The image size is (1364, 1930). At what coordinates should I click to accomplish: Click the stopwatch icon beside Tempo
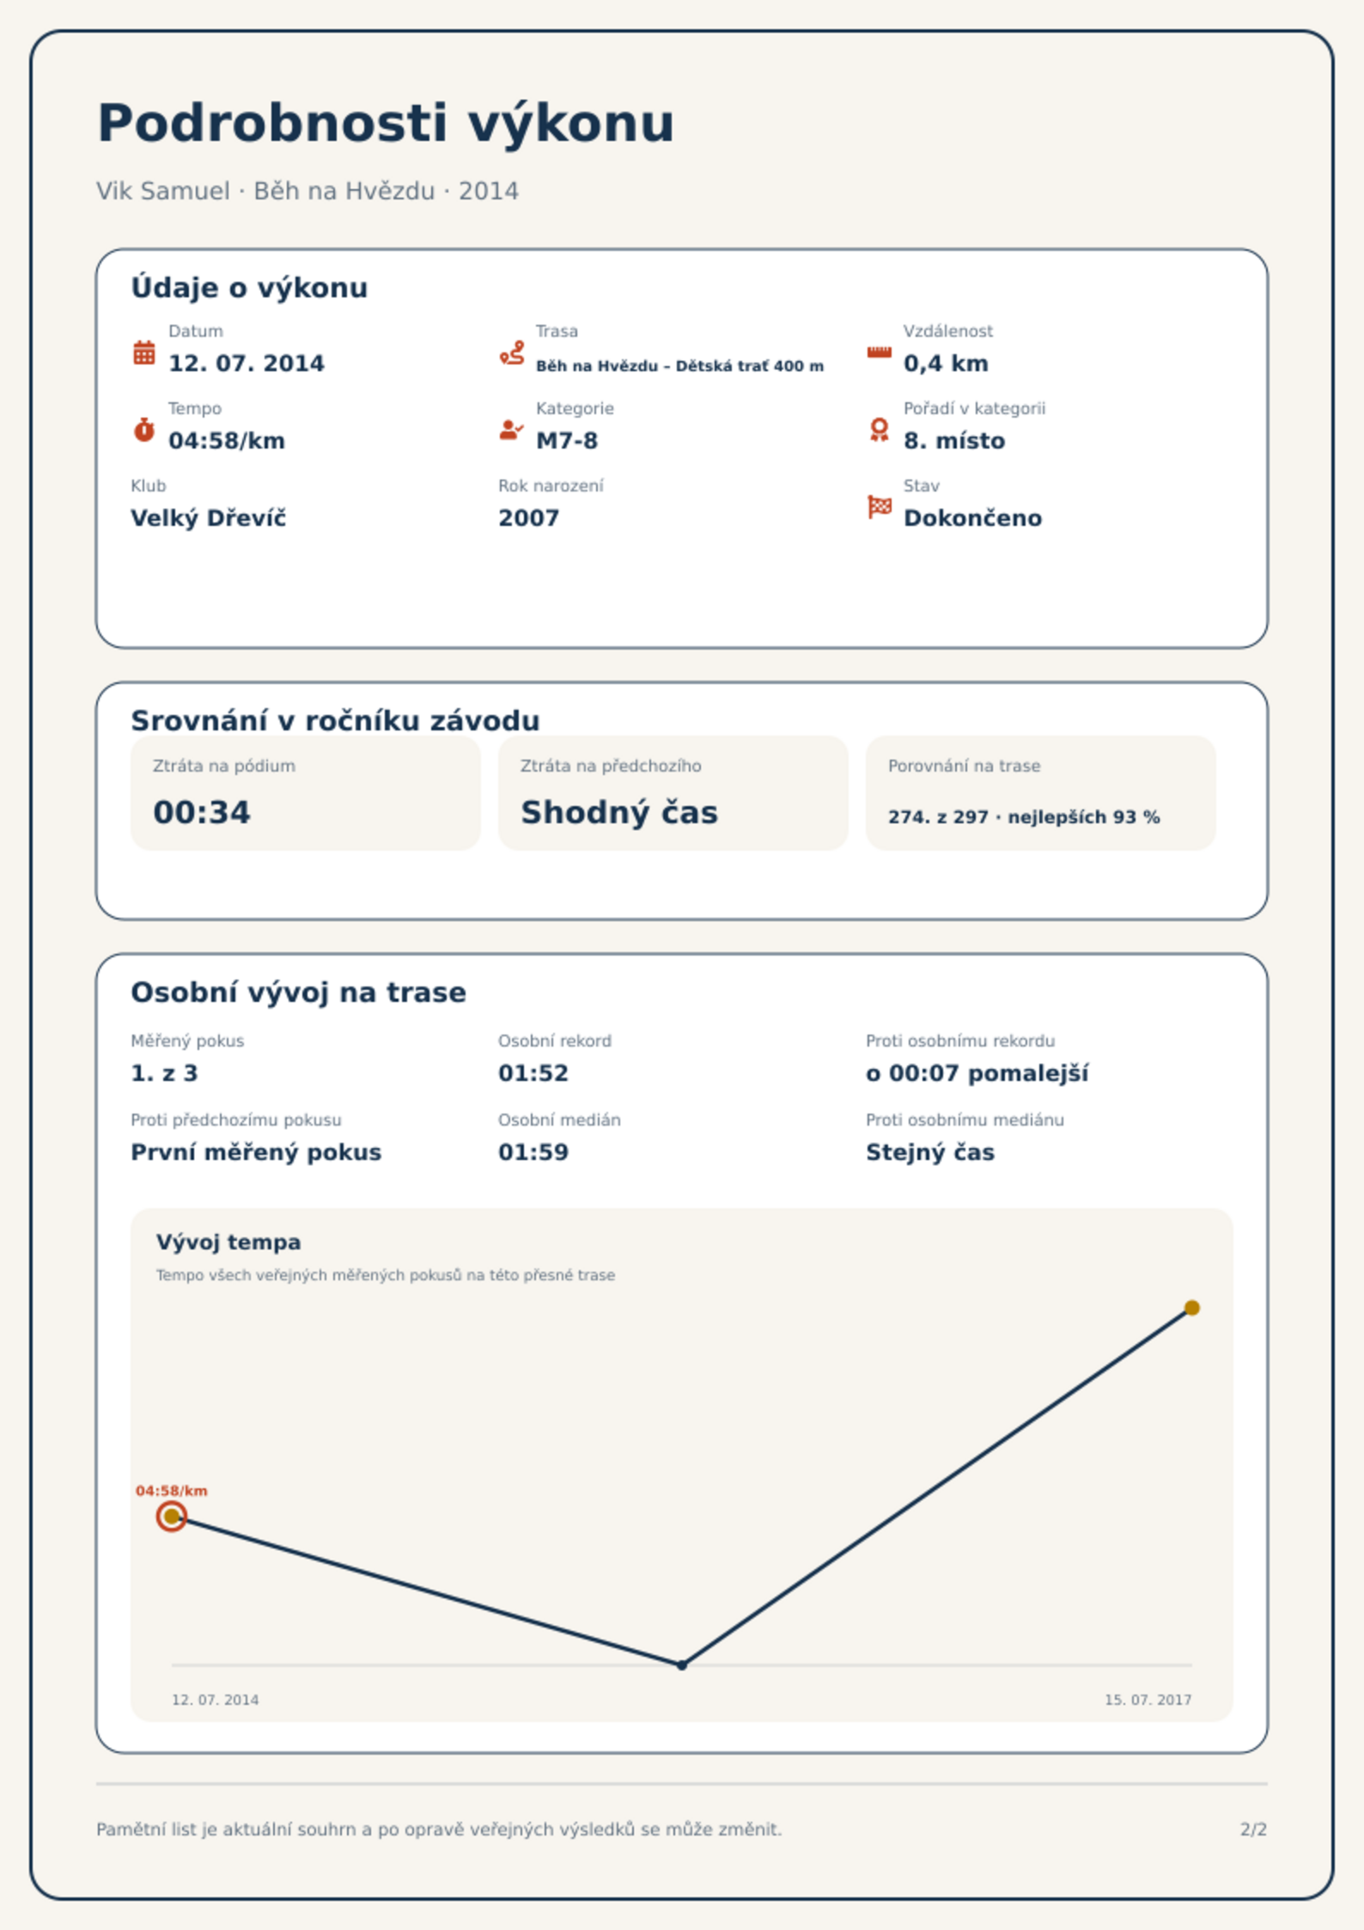(144, 430)
